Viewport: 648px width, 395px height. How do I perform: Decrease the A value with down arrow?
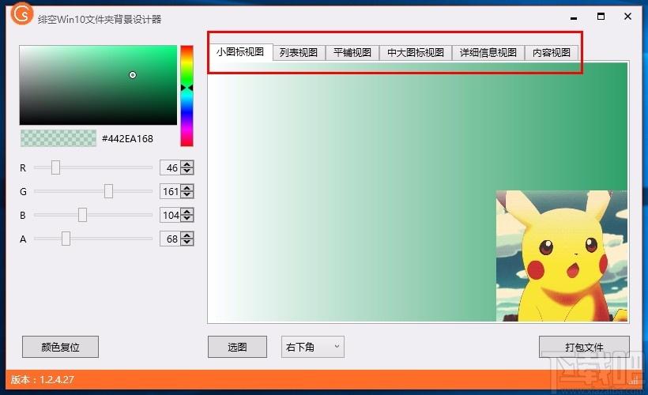(187, 242)
